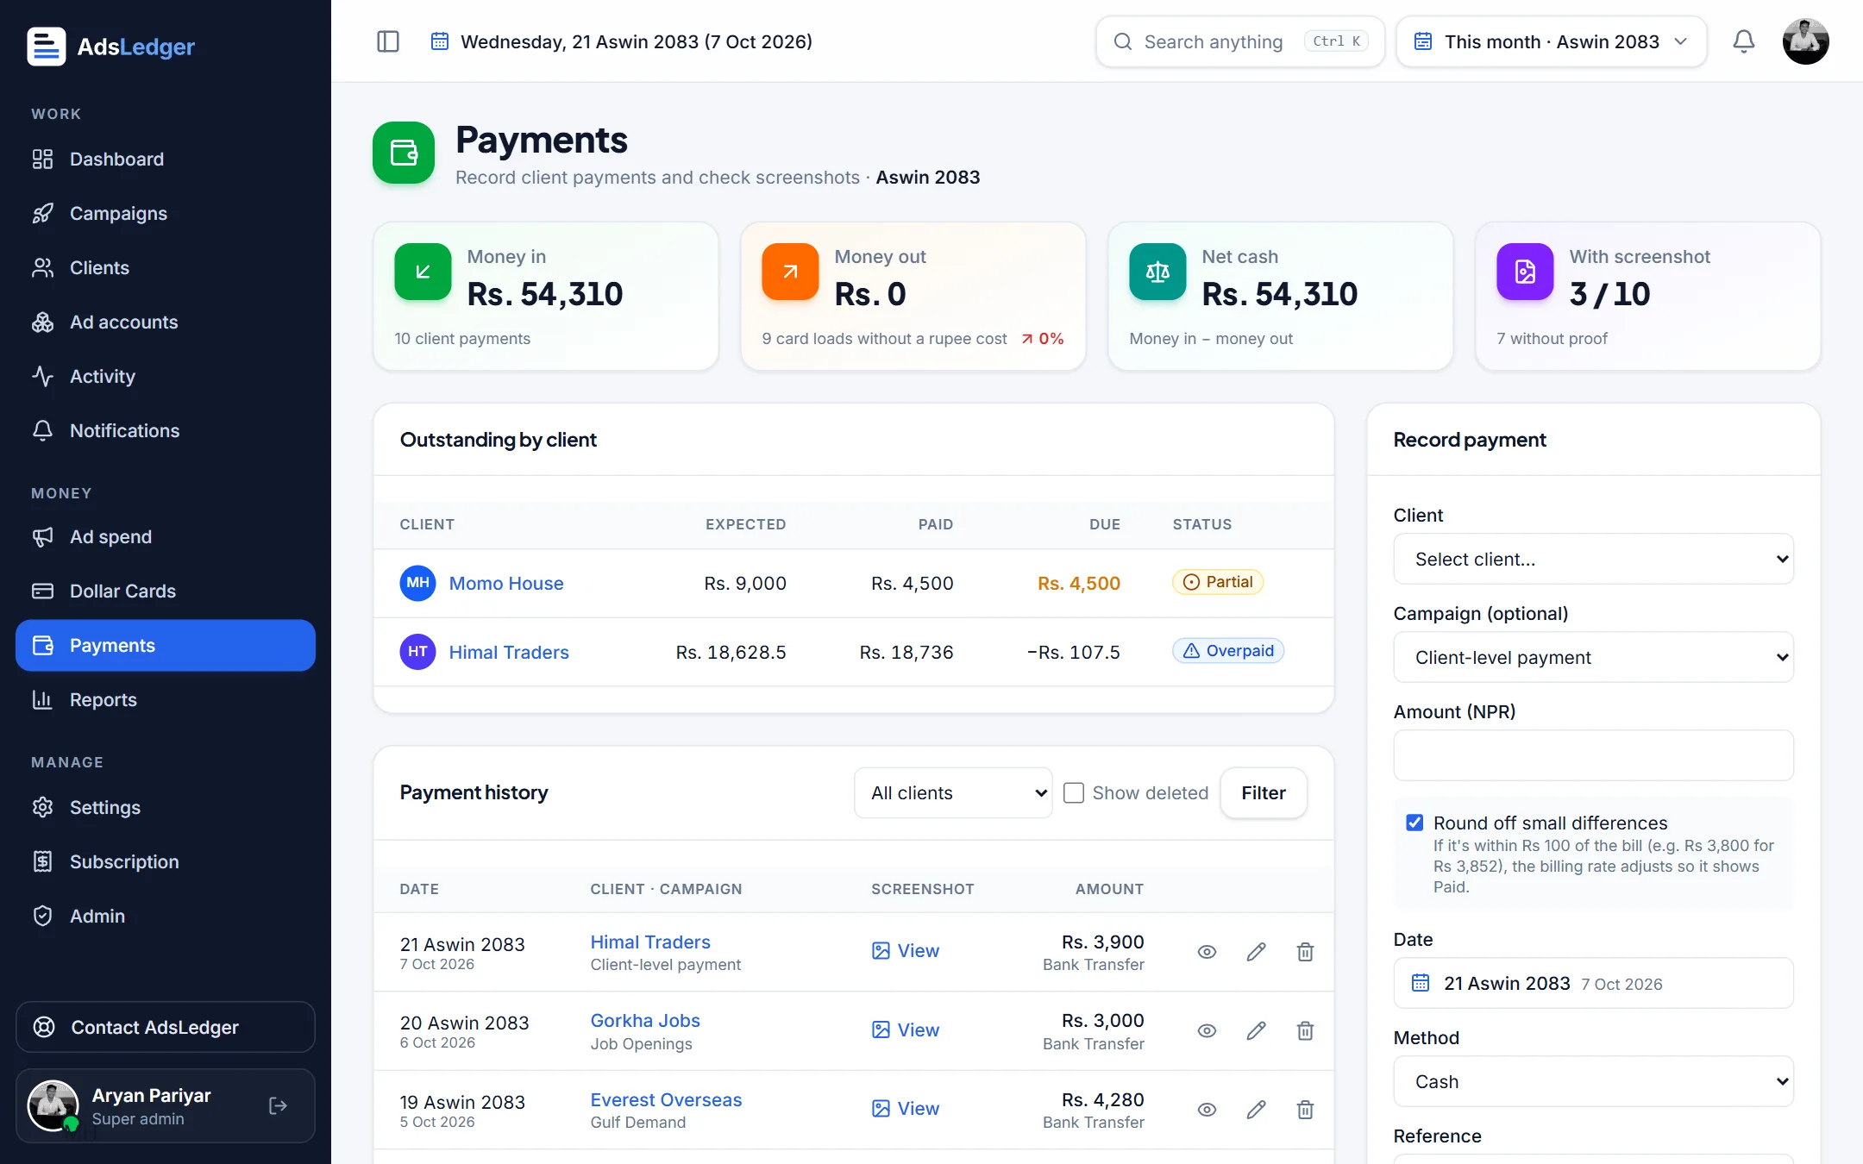Edit the Everest Overseas payment entry

[x=1256, y=1110]
